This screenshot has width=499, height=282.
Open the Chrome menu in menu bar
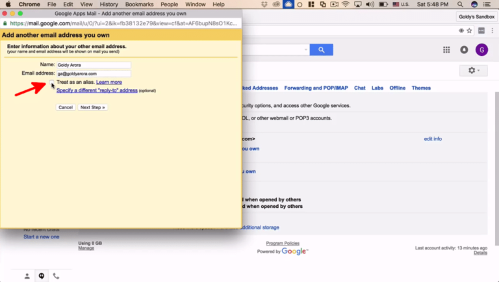pyautogui.click(x=29, y=5)
